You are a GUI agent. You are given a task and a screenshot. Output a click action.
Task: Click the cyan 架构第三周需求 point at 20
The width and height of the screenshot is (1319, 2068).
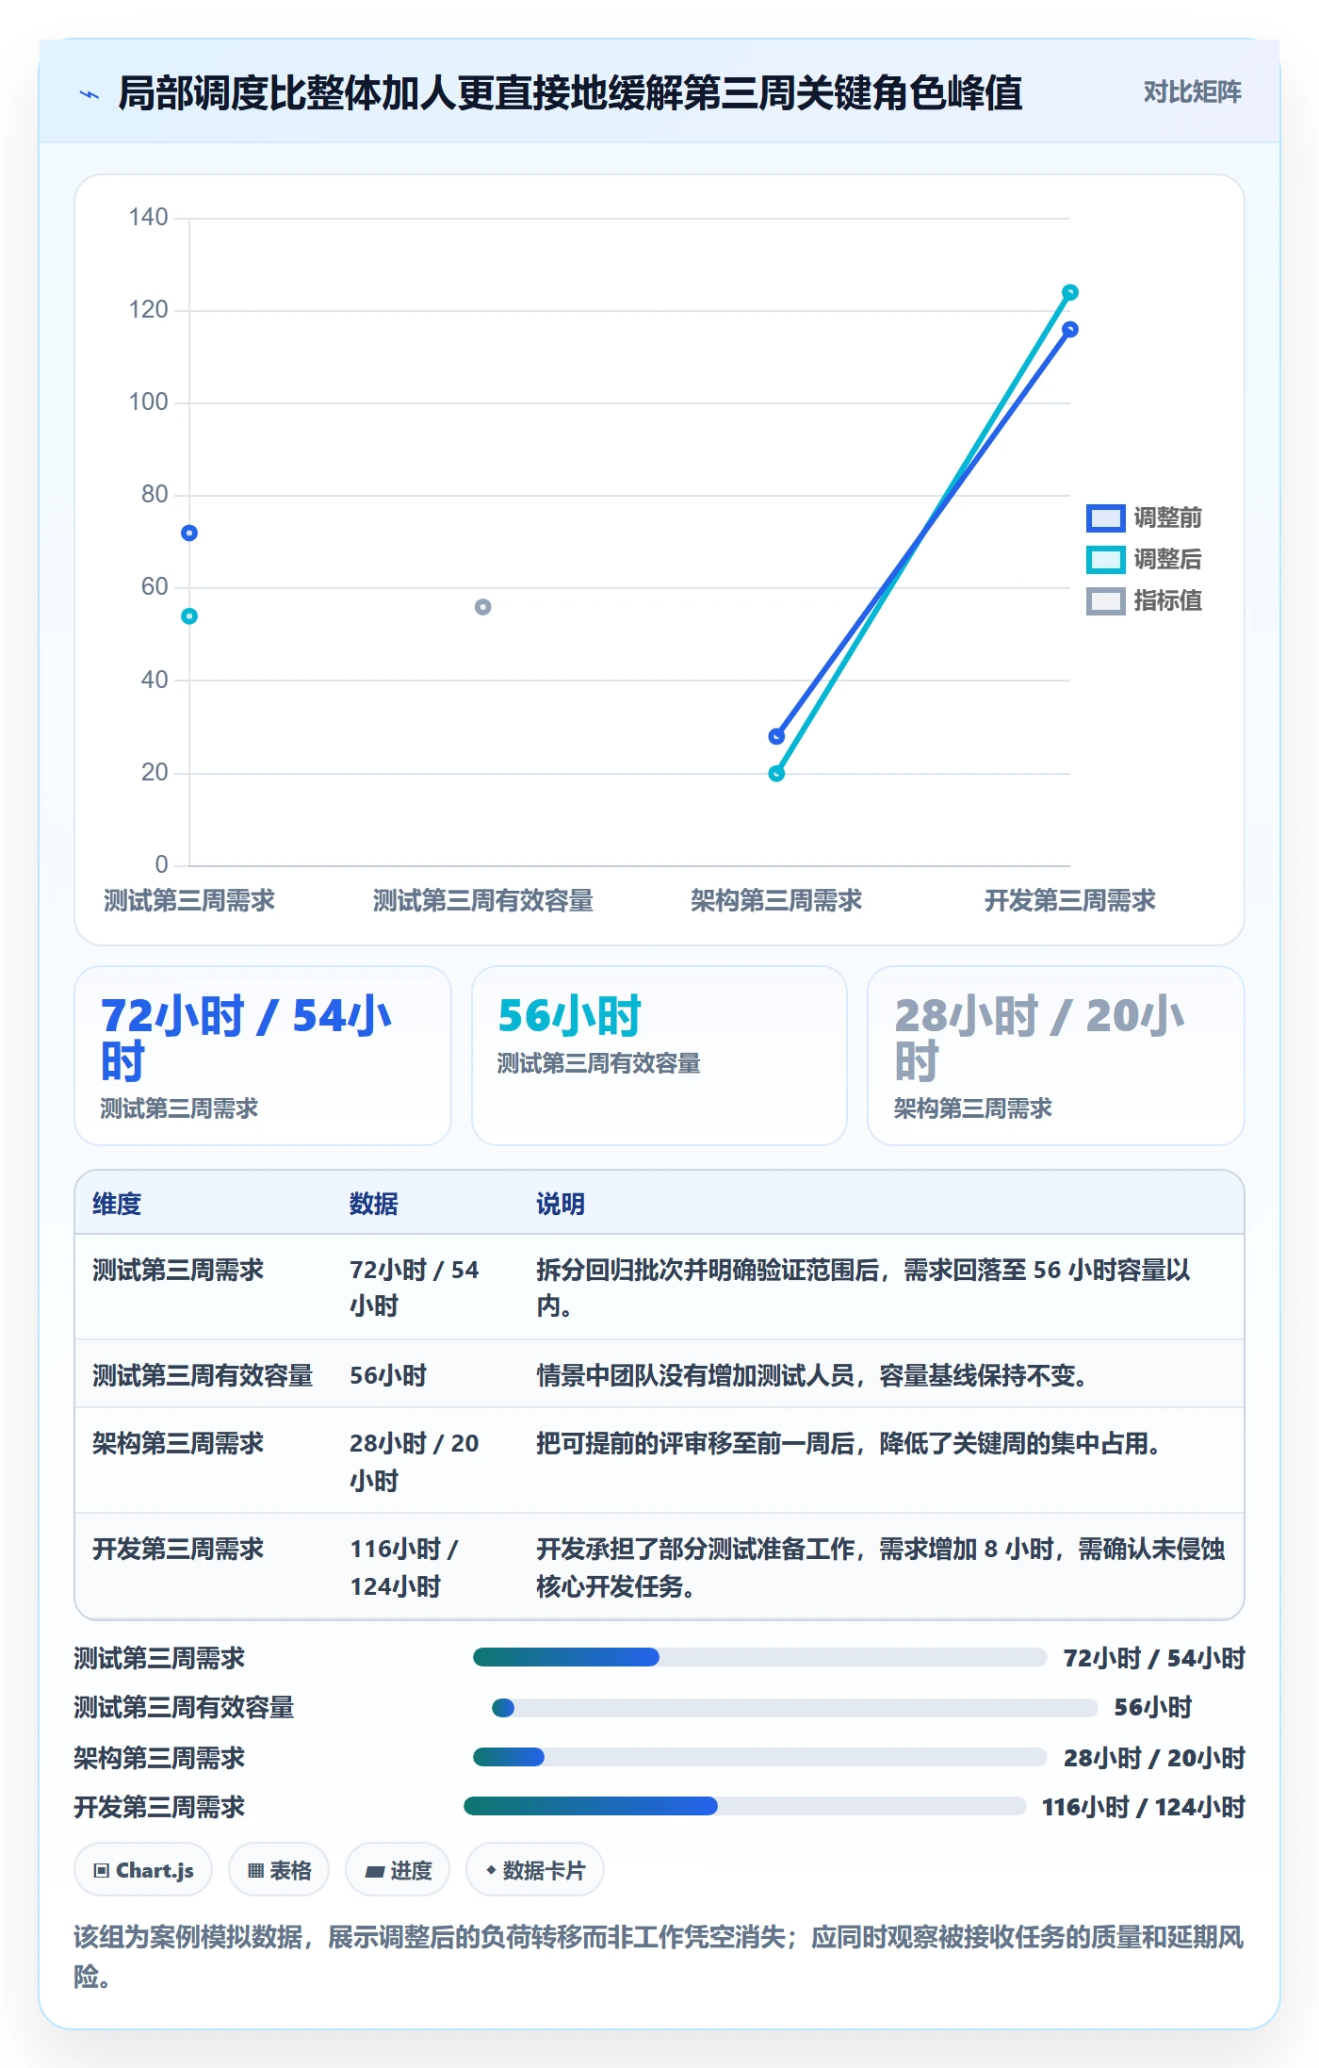tap(776, 774)
